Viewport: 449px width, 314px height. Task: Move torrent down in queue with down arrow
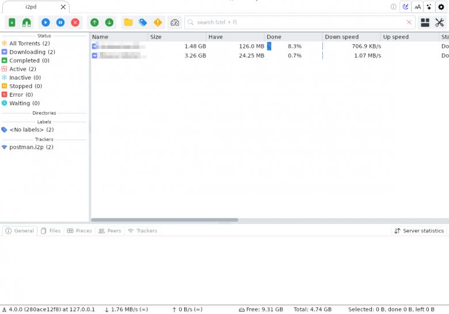coord(109,22)
